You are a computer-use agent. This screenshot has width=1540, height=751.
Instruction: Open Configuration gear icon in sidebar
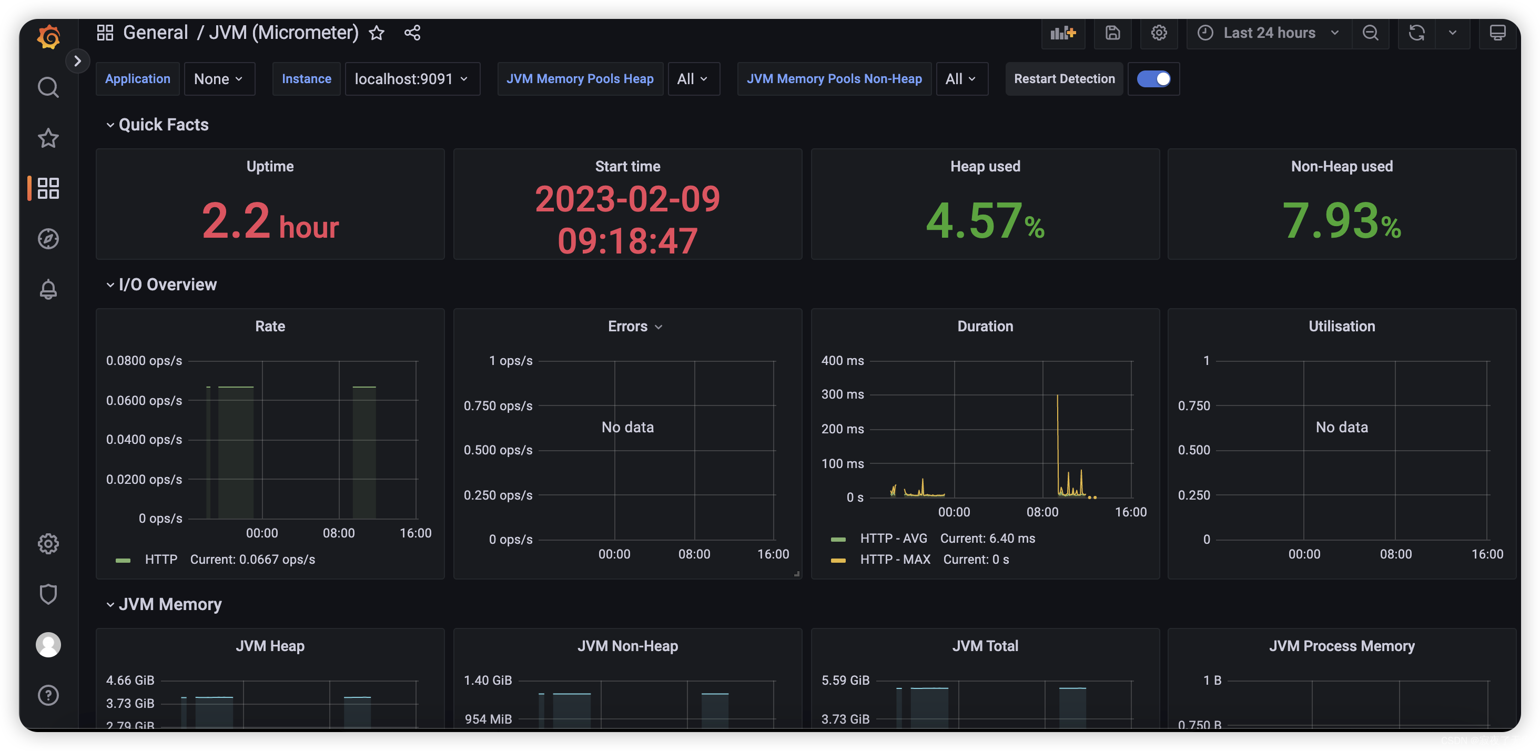coord(48,543)
